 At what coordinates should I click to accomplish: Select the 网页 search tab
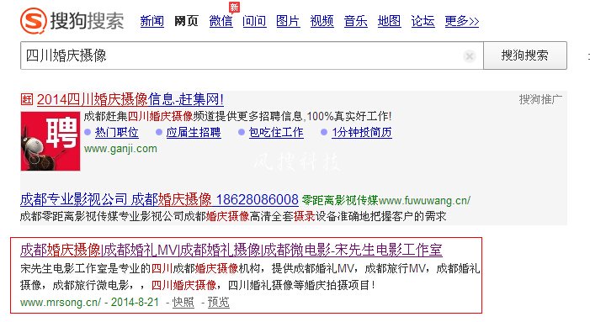point(186,21)
